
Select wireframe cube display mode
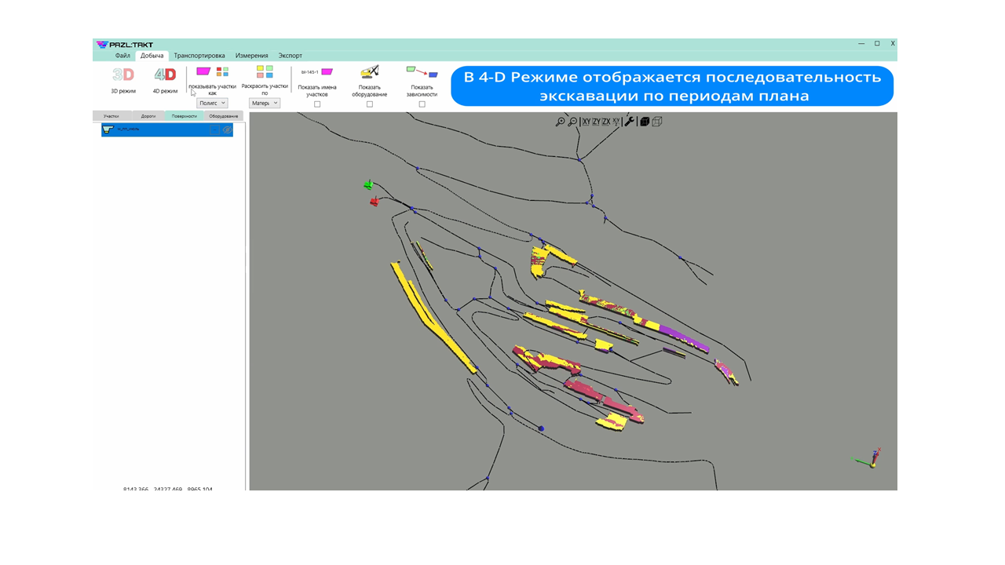click(x=657, y=122)
